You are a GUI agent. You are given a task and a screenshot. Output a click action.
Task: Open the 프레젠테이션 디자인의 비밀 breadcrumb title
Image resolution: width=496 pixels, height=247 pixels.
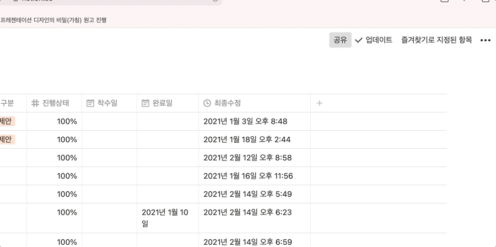53,20
